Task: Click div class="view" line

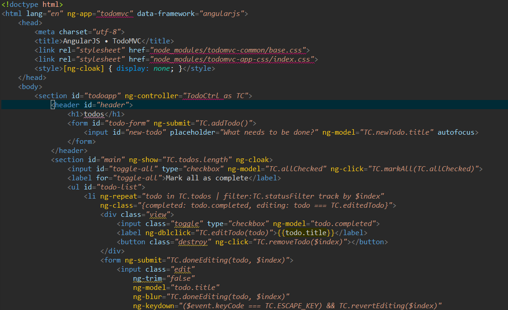Action: [137, 215]
